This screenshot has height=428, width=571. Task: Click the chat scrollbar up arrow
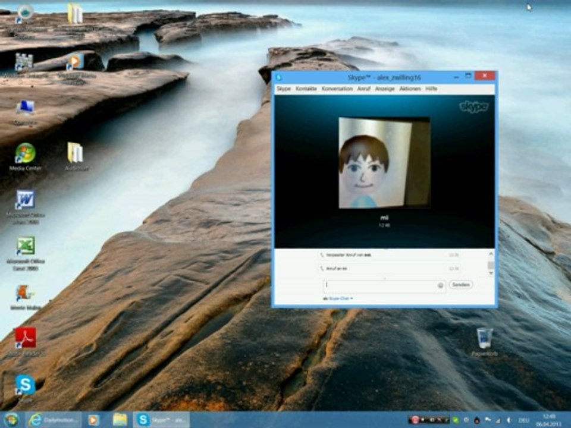coord(491,254)
